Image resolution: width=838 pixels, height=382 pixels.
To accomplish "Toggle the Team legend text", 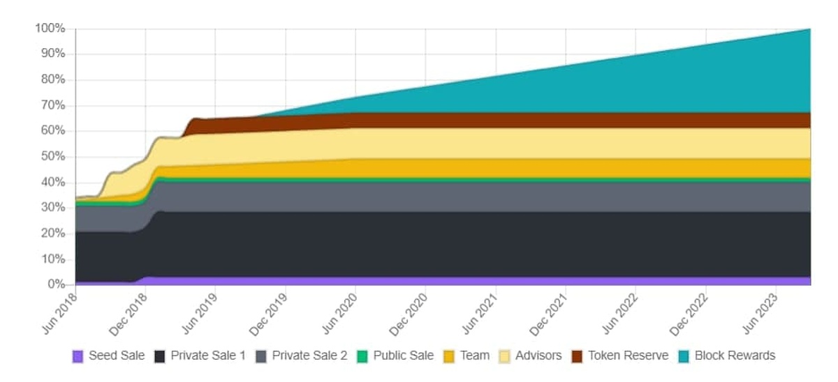I will [475, 356].
